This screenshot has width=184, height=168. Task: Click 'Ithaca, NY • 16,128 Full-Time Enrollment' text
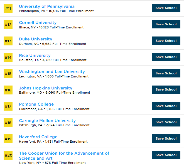coord(51,27)
